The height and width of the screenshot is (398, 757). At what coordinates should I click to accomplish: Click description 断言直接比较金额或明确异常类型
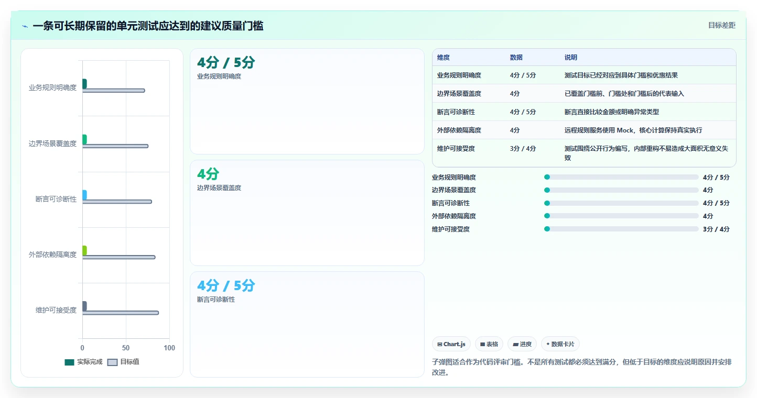[x=612, y=112]
